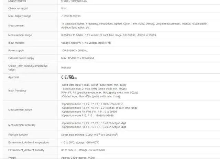Screen dimensions: 220x159
Task: Select the Indicator output value
Action: click(x=66, y=68)
